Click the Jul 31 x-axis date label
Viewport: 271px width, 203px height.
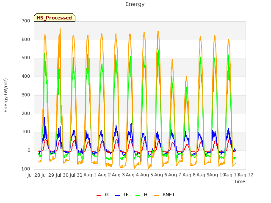(76, 175)
